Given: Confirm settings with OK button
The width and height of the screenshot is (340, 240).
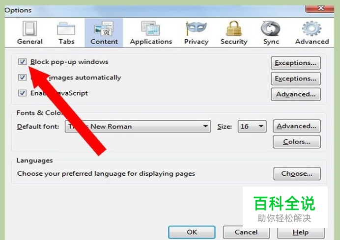Looking at the screenshot, I should pyautogui.click(x=192, y=232).
